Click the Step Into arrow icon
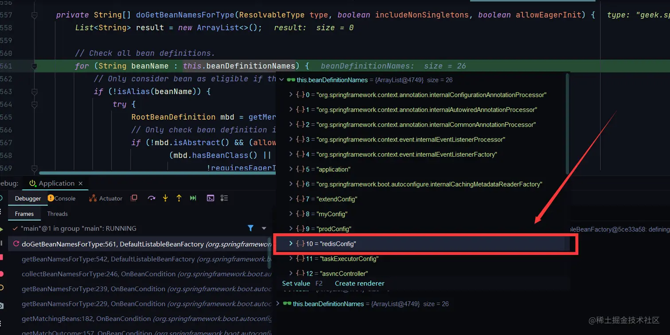Image resolution: width=670 pixels, height=335 pixels. (165, 198)
